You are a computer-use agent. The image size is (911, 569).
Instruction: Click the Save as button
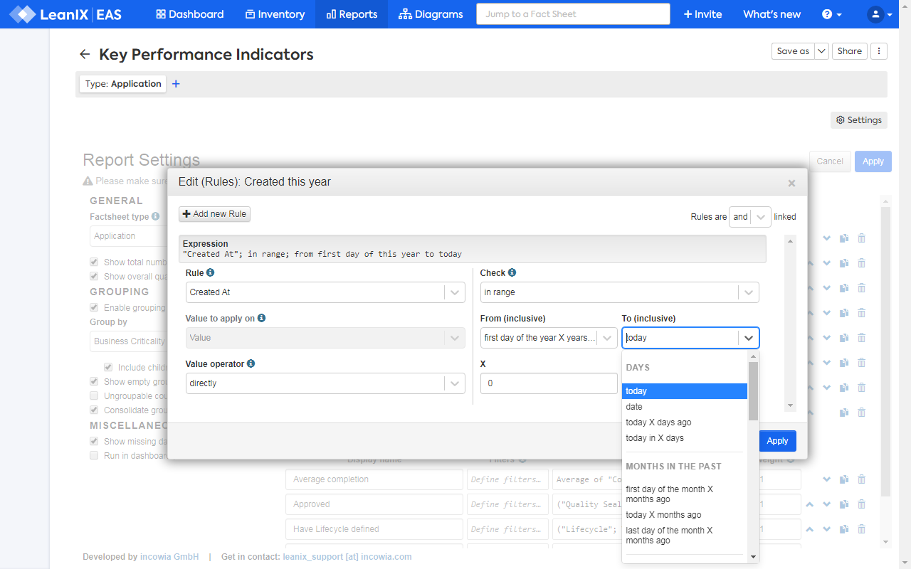(x=793, y=51)
